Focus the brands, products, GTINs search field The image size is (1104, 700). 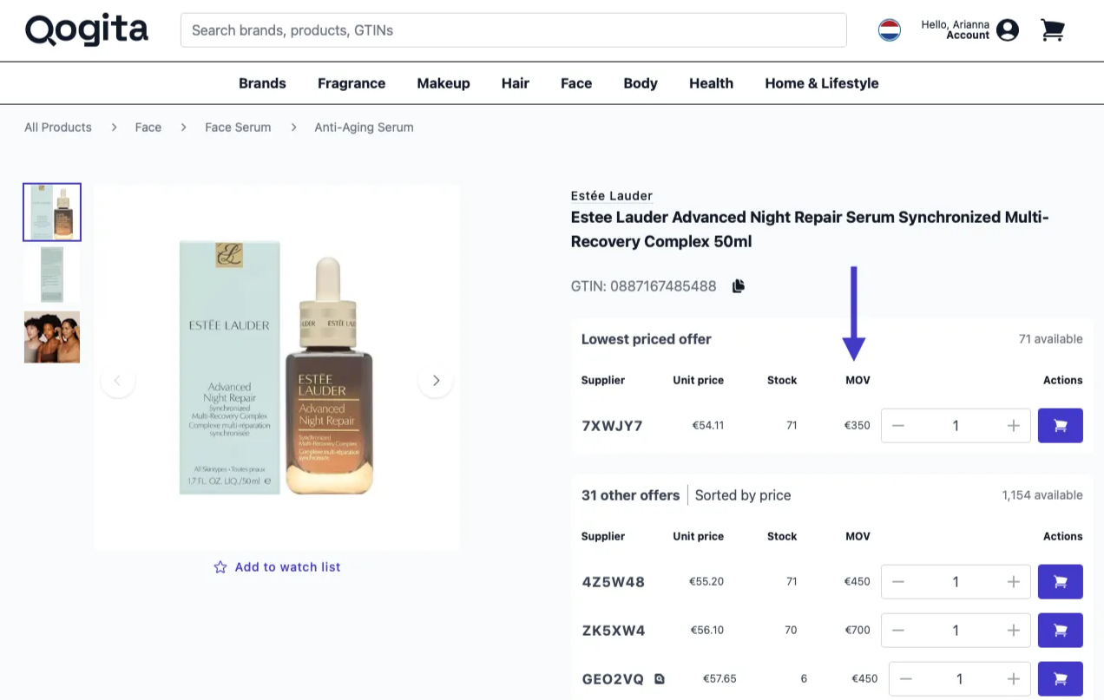[513, 30]
